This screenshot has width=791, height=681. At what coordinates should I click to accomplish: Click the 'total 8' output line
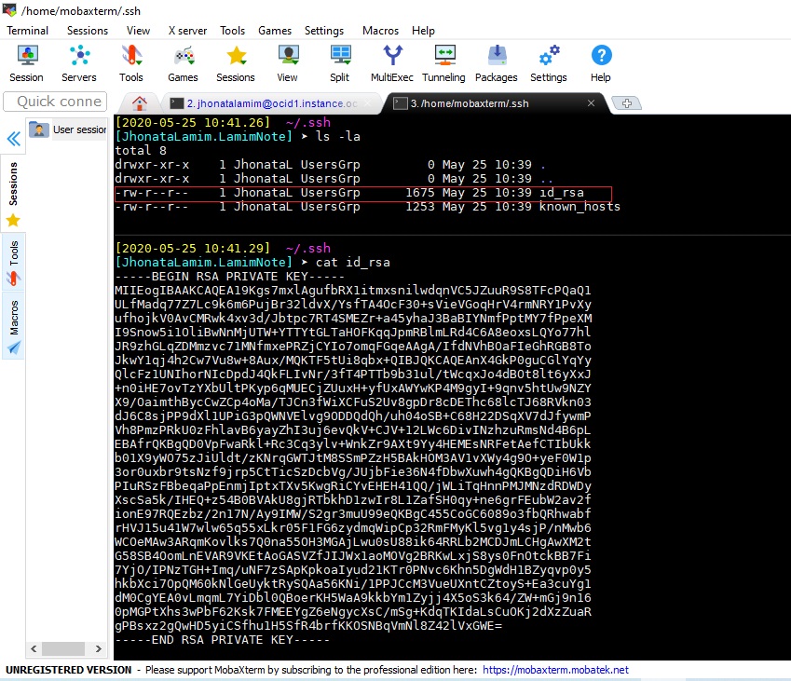[141, 150]
